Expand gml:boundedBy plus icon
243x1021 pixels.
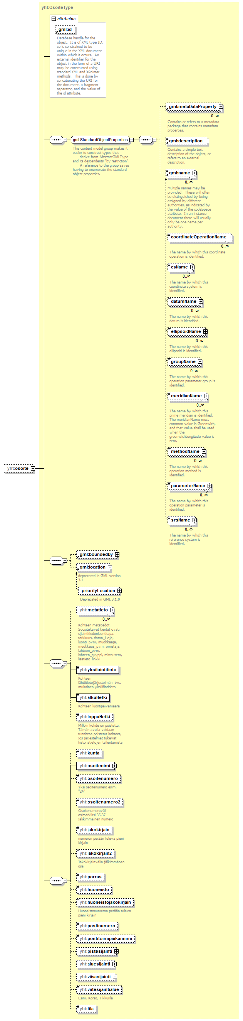[117, 554]
